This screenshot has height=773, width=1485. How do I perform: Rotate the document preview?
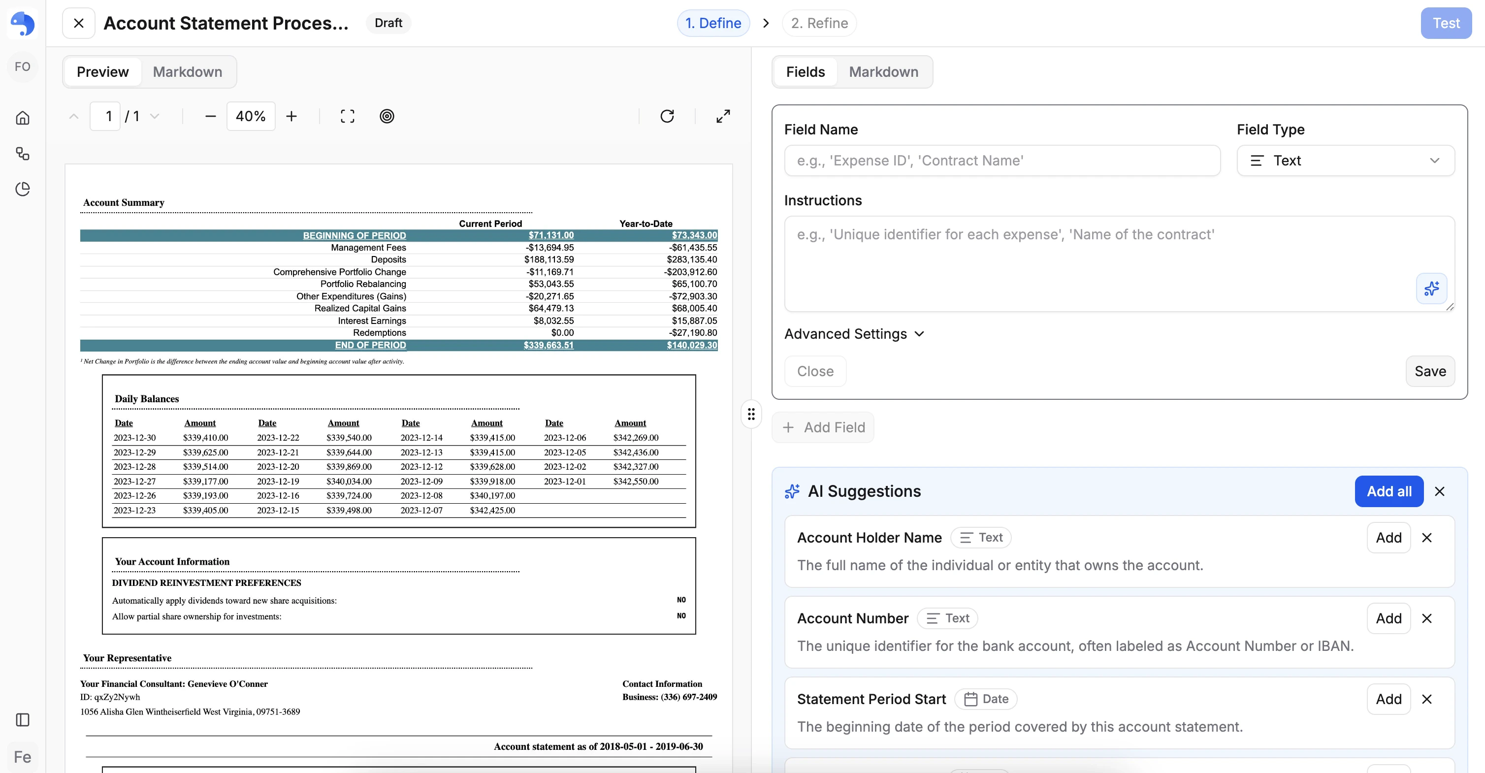point(667,116)
